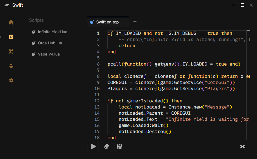Screen dimensions: 257x159
Task: Open the Home page in sidebar
Action: (x=11, y=22)
